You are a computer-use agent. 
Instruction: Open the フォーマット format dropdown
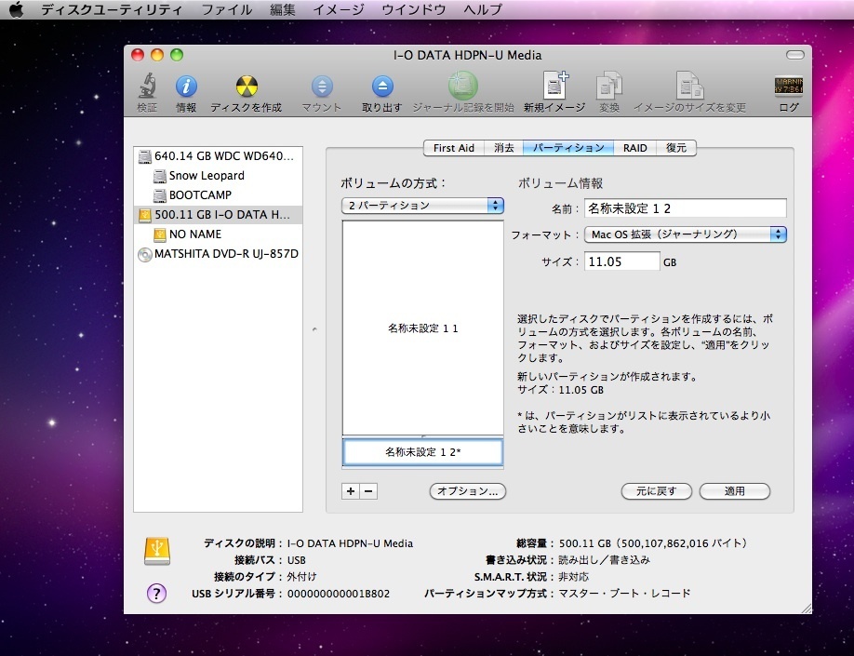tap(685, 234)
